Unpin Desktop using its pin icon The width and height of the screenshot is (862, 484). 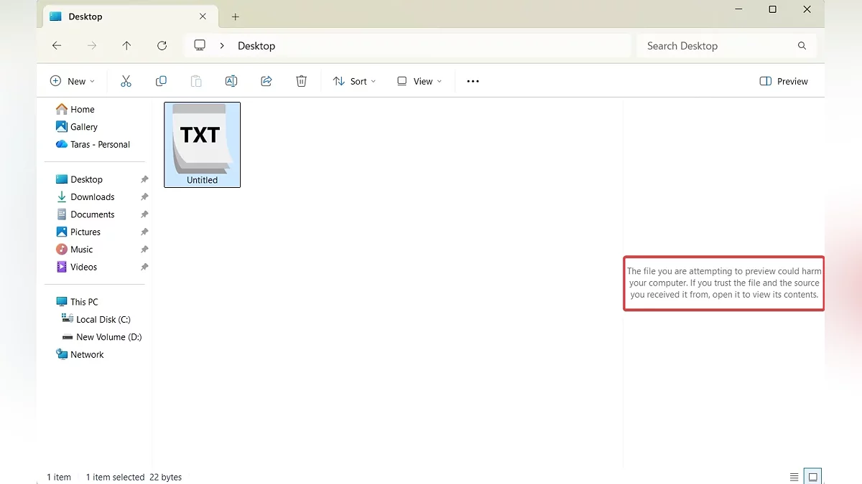pyautogui.click(x=144, y=179)
